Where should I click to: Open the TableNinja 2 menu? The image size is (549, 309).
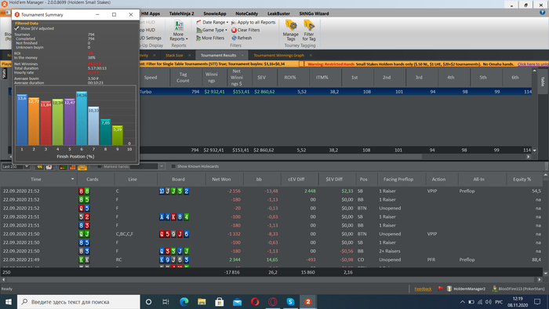pyautogui.click(x=181, y=13)
